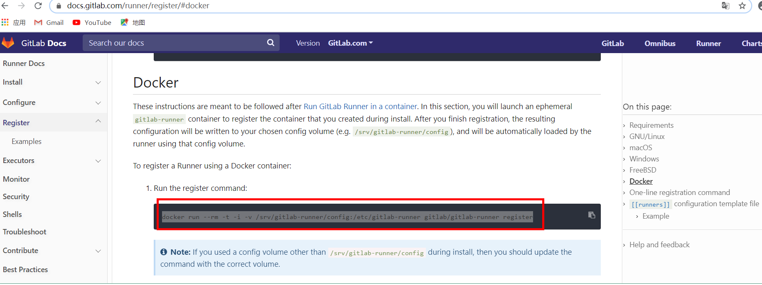The image size is (762, 285).
Task: Click the search magnifier icon
Action: coord(270,43)
